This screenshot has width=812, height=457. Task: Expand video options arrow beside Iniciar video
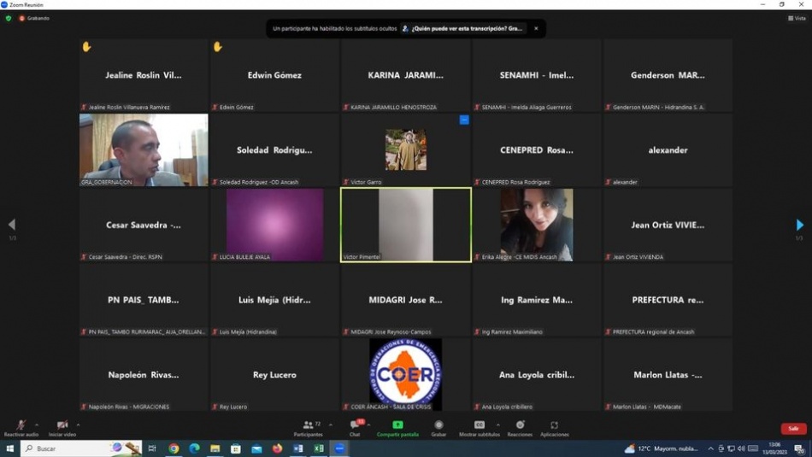(x=78, y=425)
